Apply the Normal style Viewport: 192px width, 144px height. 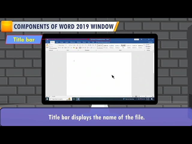click(x=100, y=46)
